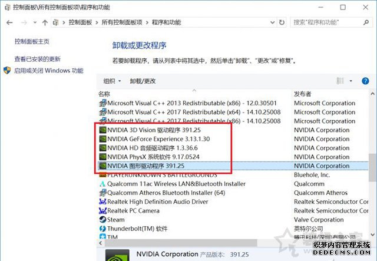The image size is (377, 261).
Task: Select NVIDIA PhysX 系统软件 9.17.0524
Action: click(153, 157)
